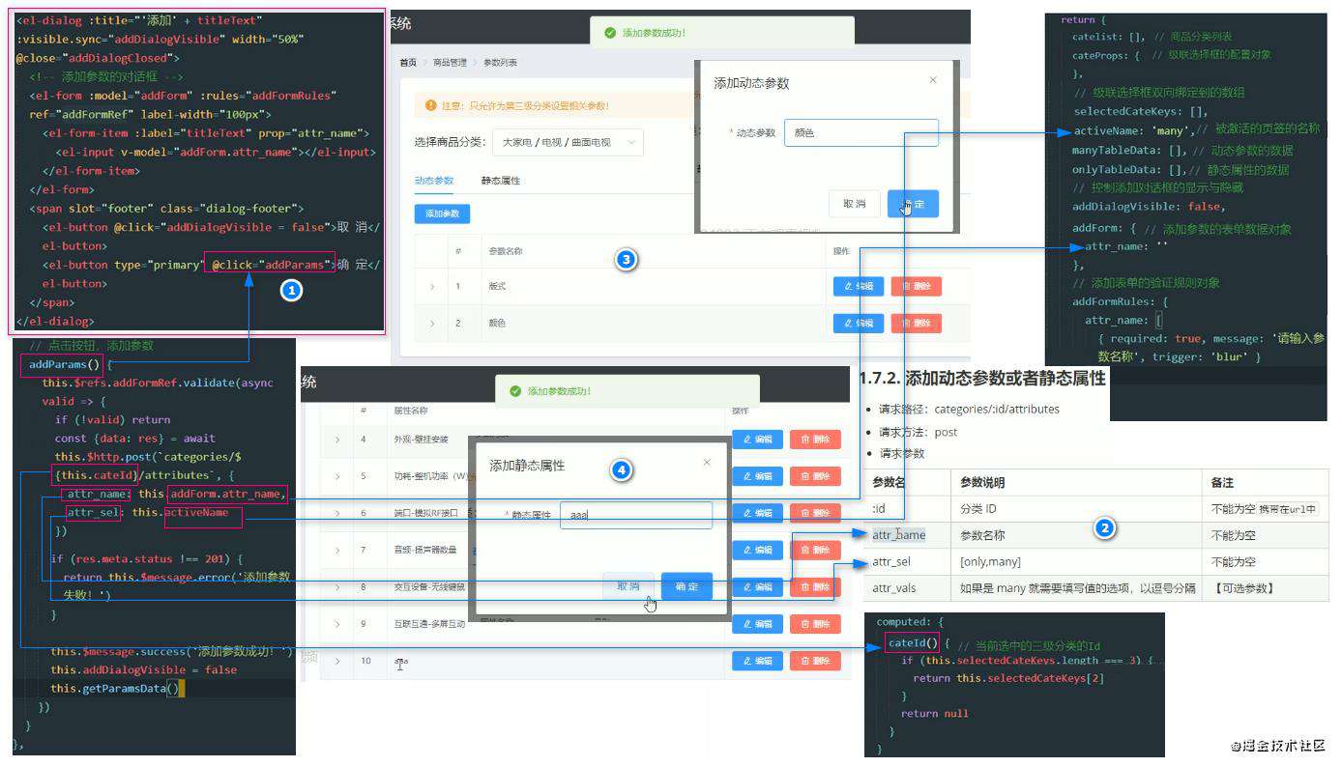
Task: Click activeName: 'many' in the data code
Action: coord(1133,129)
